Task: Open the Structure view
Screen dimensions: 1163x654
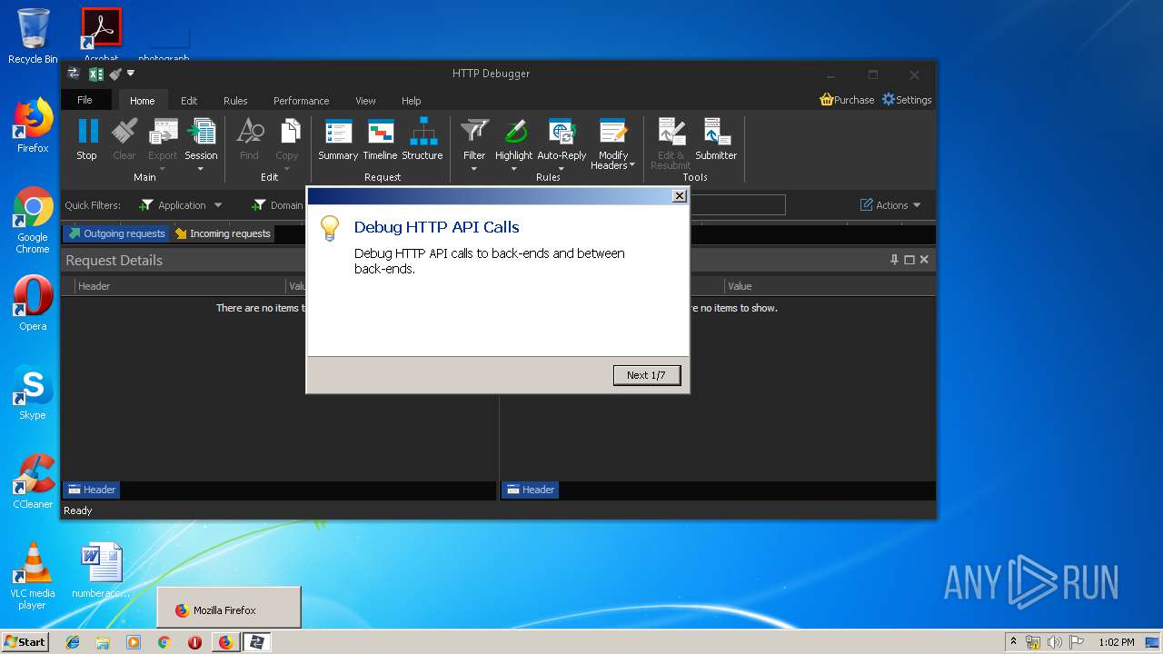Action: coord(422,139)
